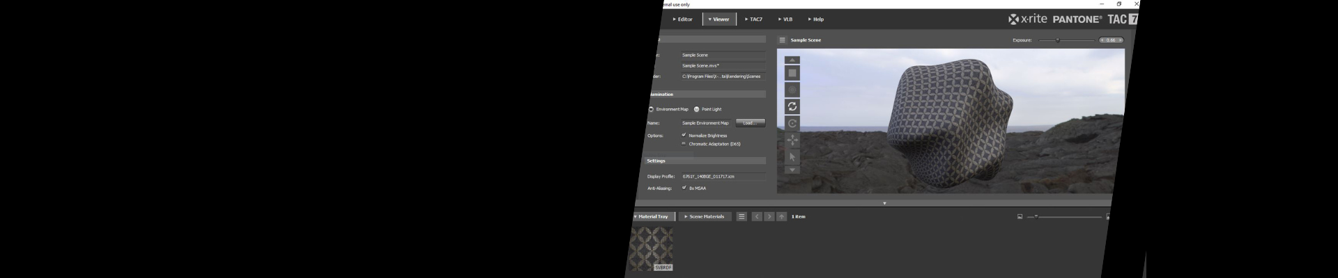
Task: Adjust the Exposure slider
Action: pyautogui.click(x=1058, y=40)
